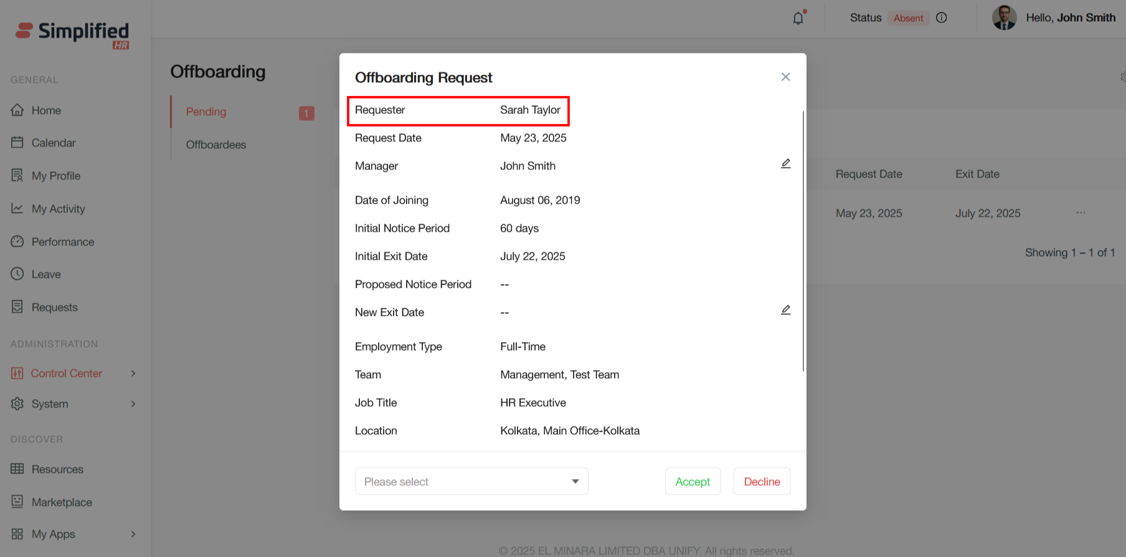This screenshot has height=557, width=1126.
Task: Open the Calendar sidebar item
Action: coord(54,143)
